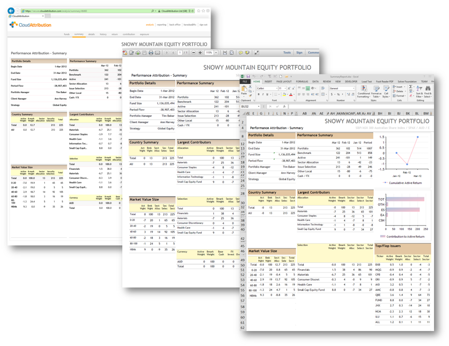
Task: Open the email attachment icon in PDF viewer
Action: click(157, 53)
